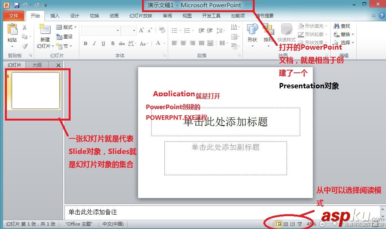This screenshot has width=386, height=229.
Task: Switch to Design (设计) ribbon tab
Action: pos(75,16)
